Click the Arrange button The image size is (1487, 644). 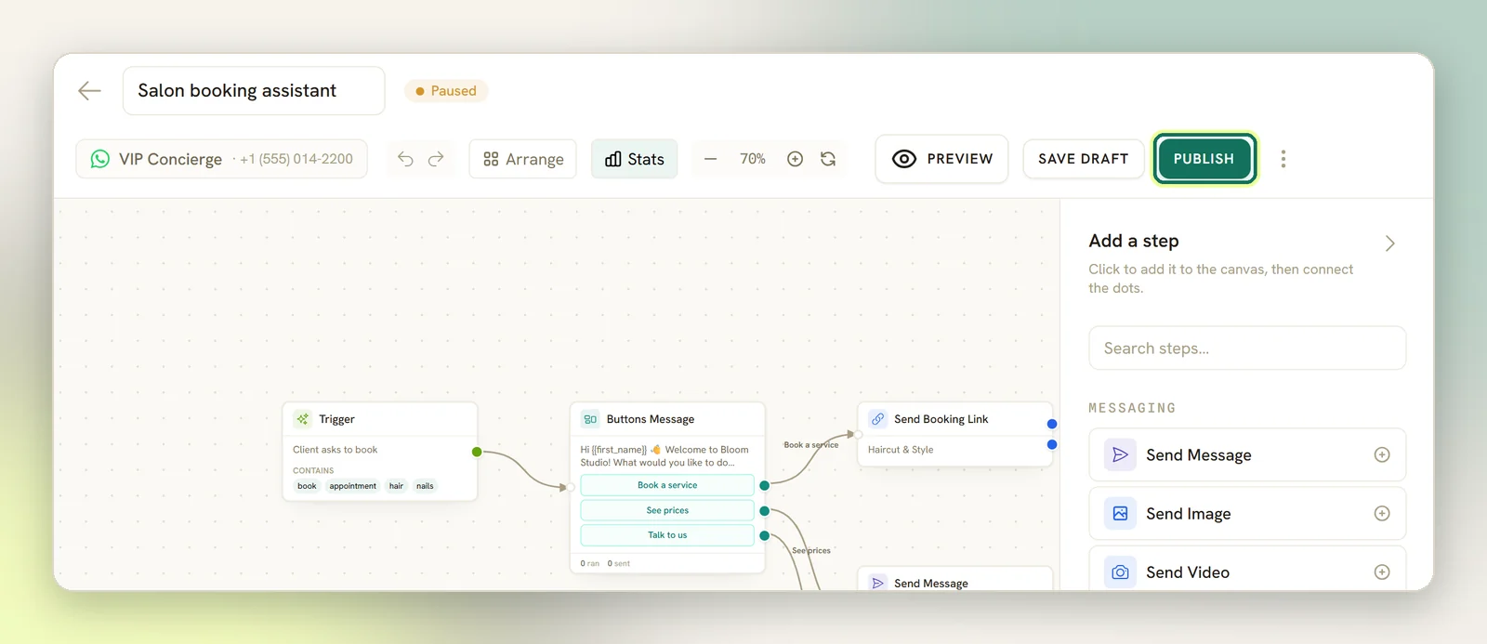pos(523,159)
